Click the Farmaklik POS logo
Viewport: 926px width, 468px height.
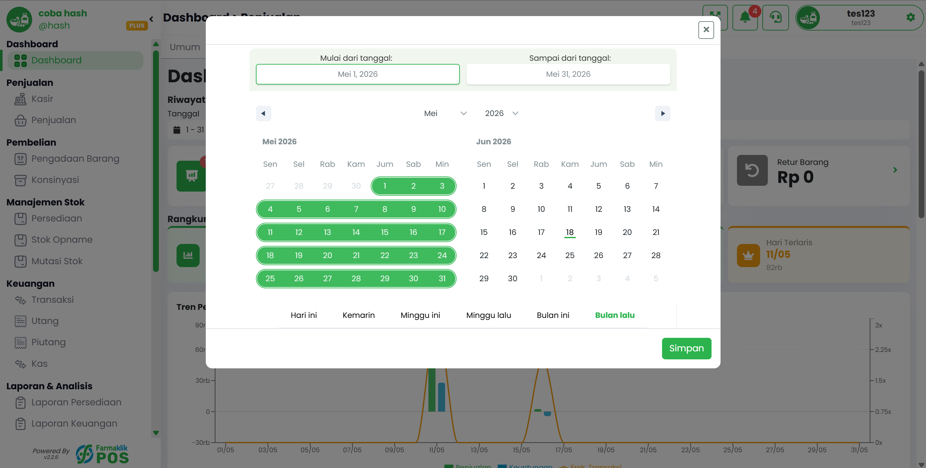pyautogui.click(x=102, y=454)
